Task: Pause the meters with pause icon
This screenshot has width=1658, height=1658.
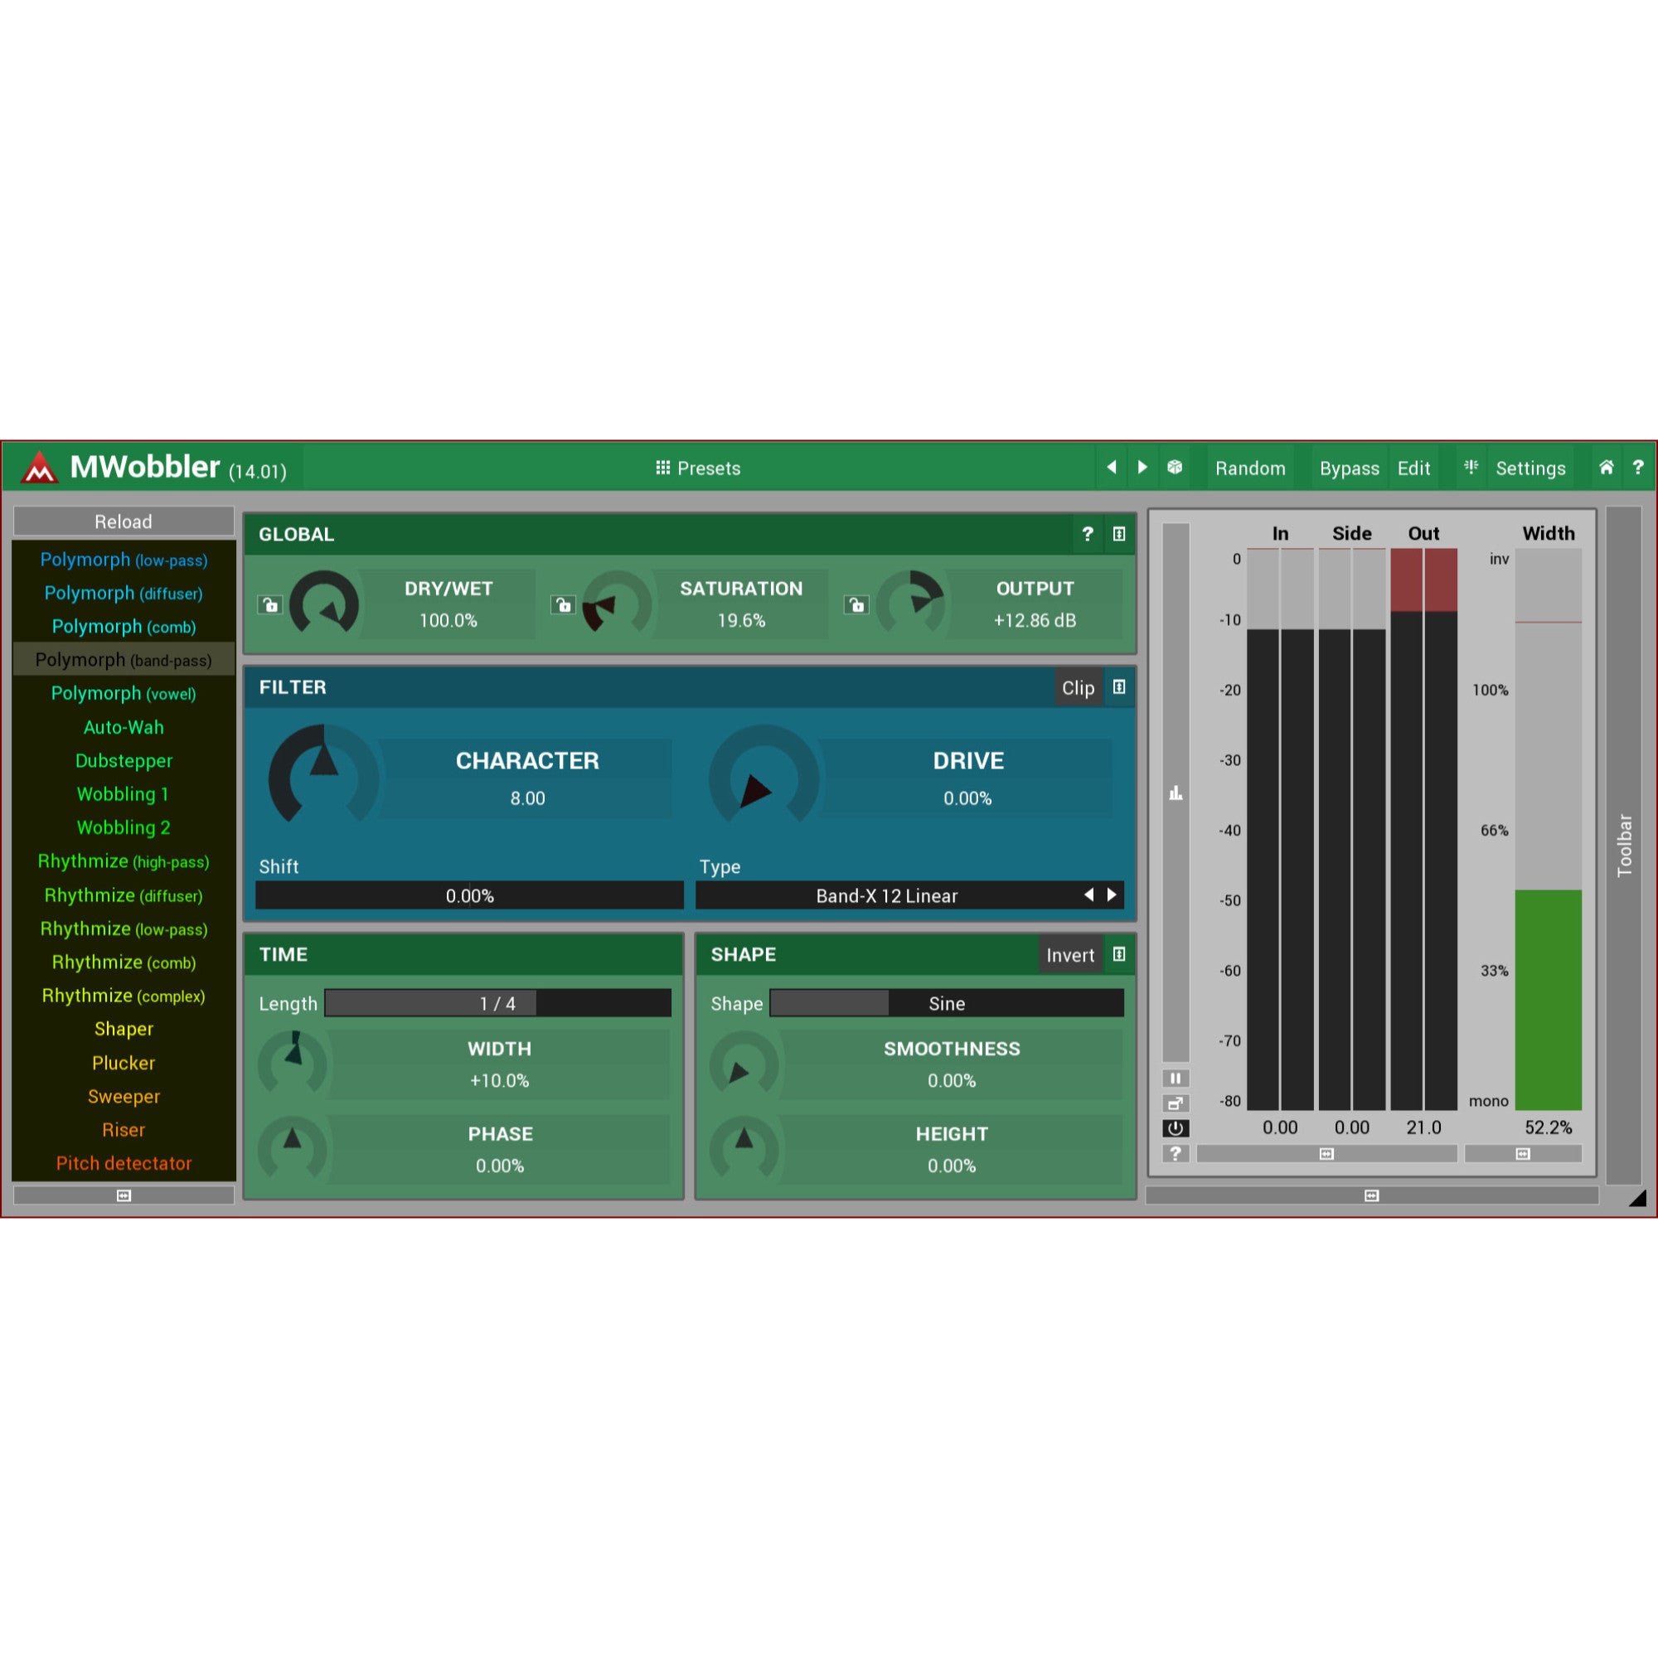Action: (x=1176, y=1079)
